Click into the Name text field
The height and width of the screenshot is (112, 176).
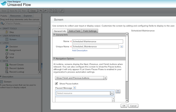point(97,41)
